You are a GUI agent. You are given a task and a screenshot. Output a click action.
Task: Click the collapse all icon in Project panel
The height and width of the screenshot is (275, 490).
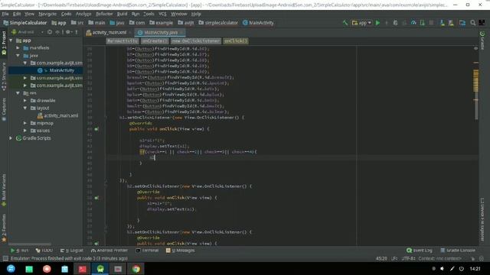point(57,32)
